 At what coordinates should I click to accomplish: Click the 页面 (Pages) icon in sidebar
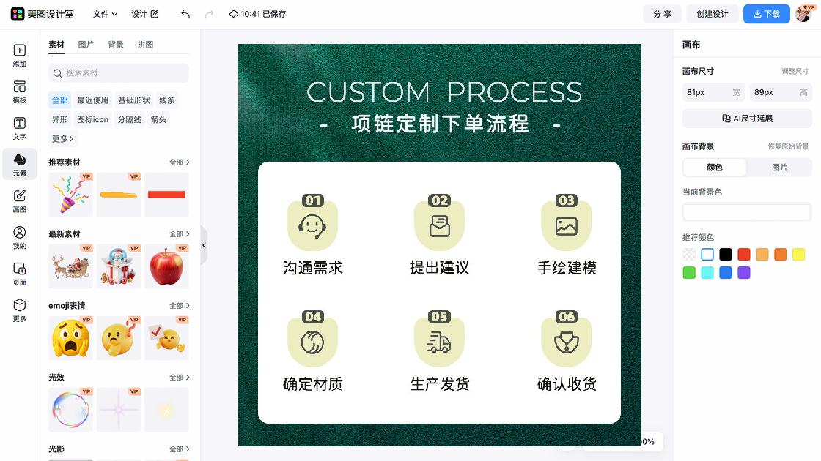19,269
